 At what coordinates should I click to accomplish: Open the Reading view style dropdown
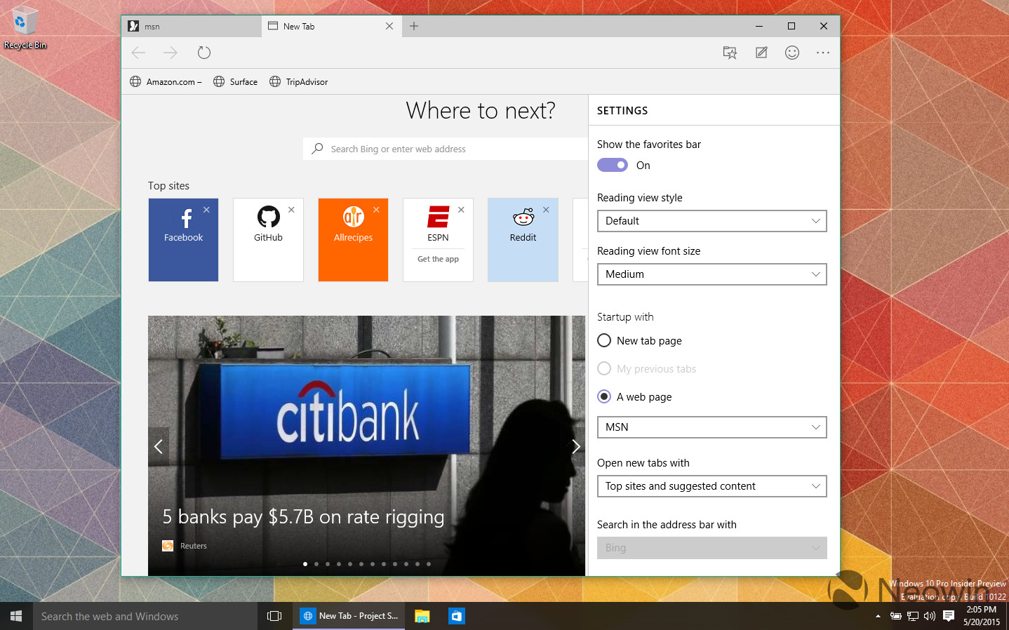point(711,220)
